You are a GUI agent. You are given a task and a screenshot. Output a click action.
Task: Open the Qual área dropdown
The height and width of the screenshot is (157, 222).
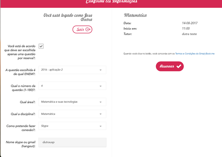tap(72, 102)
